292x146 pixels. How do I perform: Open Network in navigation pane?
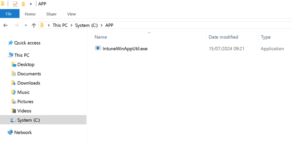coord(23,132)
